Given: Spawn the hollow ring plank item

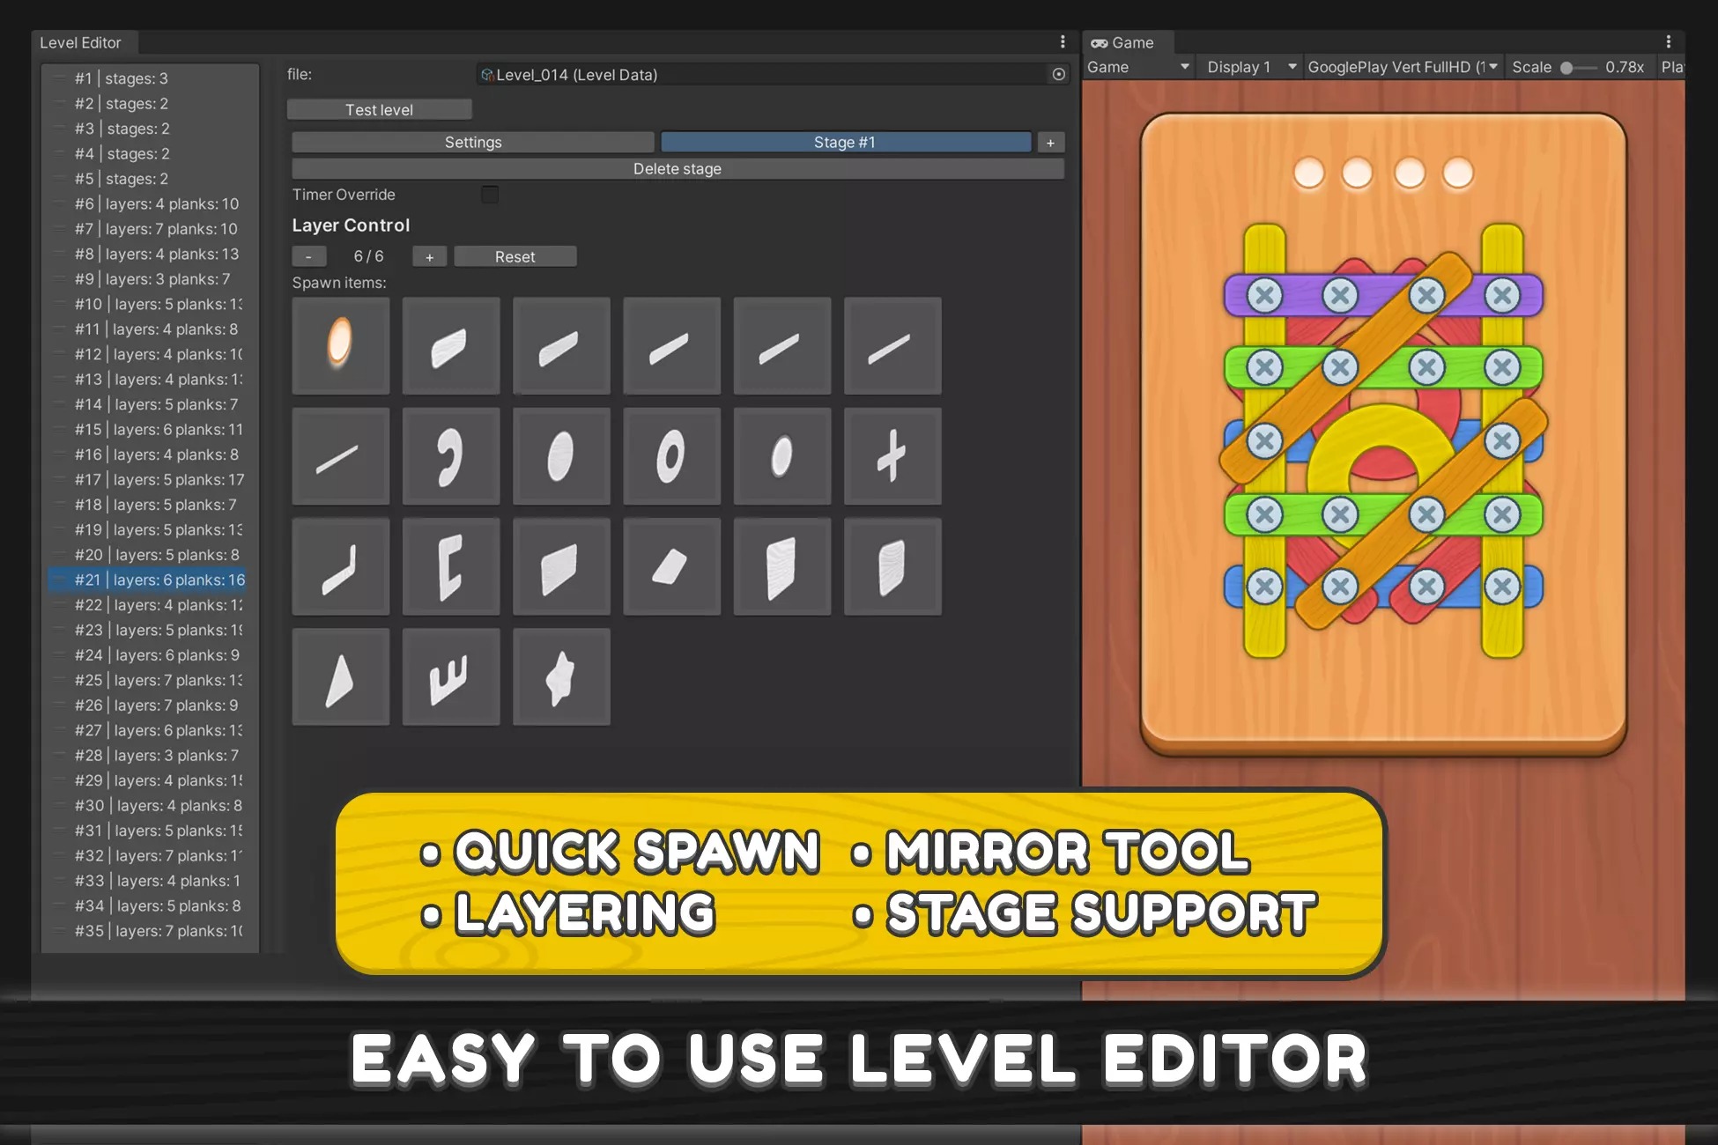Looking at the screenshot, I should [x=670, y=455].
